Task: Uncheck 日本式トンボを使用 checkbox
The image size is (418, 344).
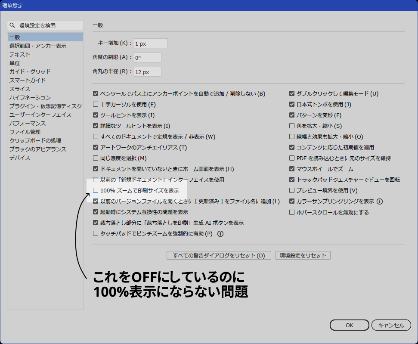Action: 292,104
